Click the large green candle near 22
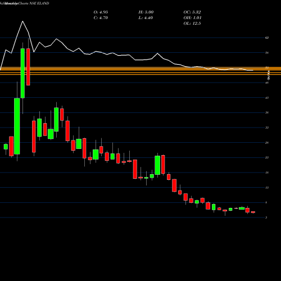281x281 pixels. (x=157, y=165)
